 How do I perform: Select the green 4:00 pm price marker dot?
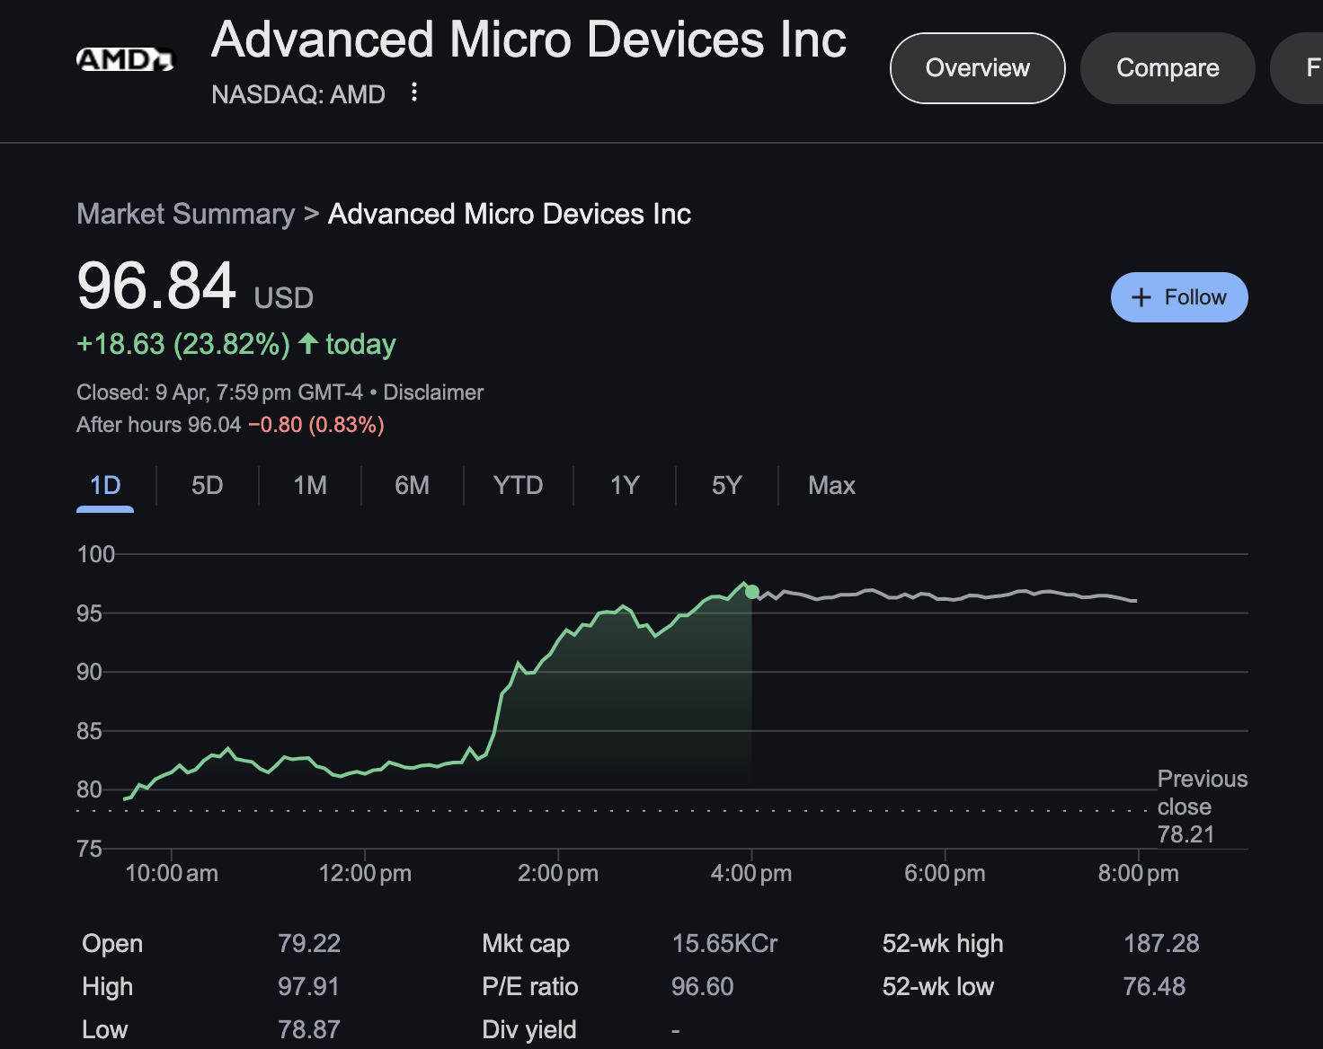click(x=752, y=592)
